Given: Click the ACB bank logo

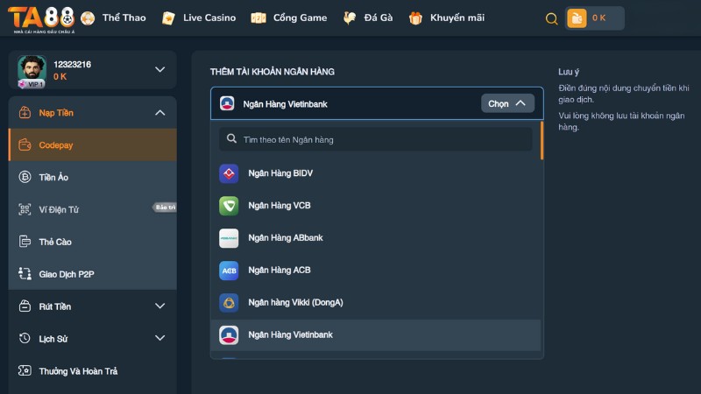Looking at the screenshot, I should coord(229,271).
